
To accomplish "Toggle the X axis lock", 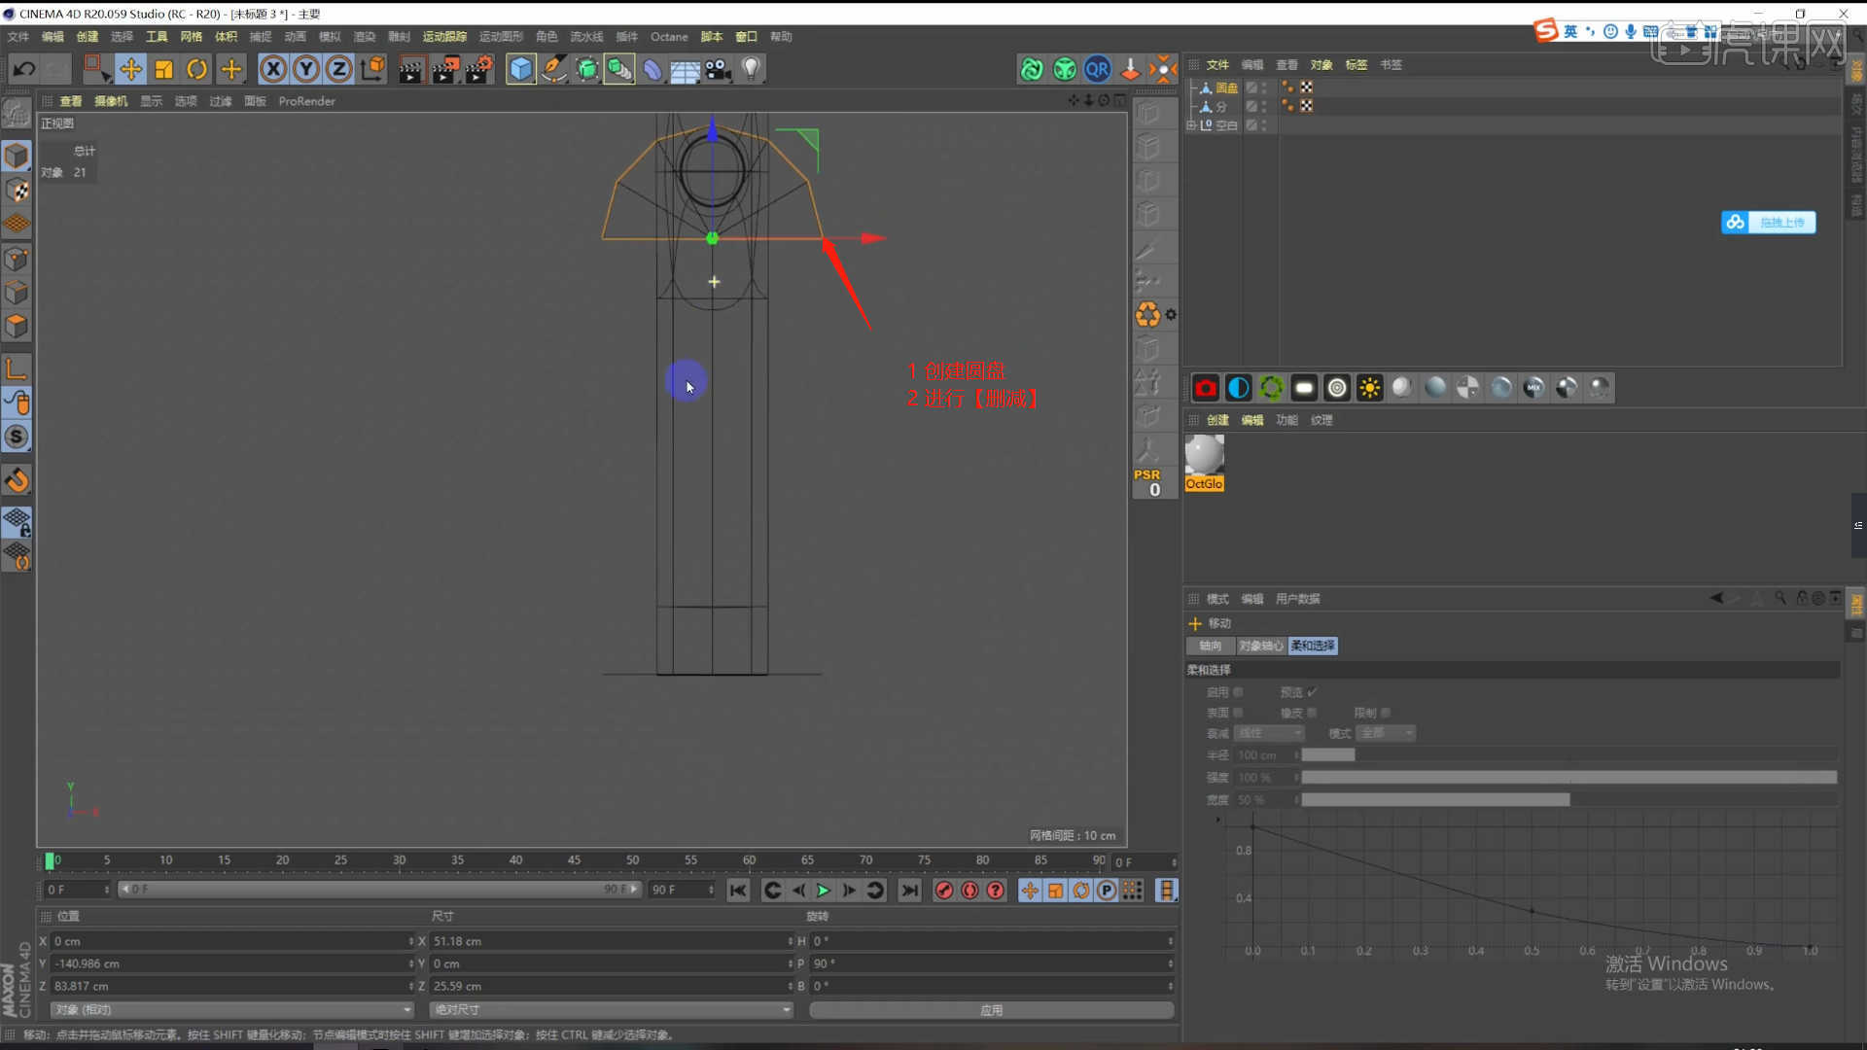I will pyautogui.click(x=273, y=69).
